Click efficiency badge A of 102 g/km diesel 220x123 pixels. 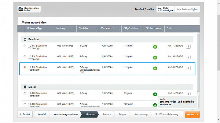(x=155, y=105)
